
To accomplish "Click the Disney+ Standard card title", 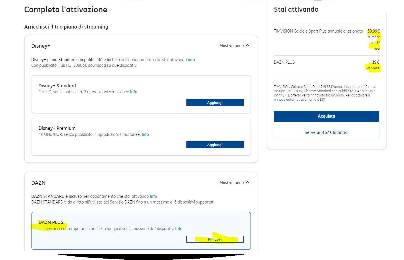I will click(x=57, y=86).
